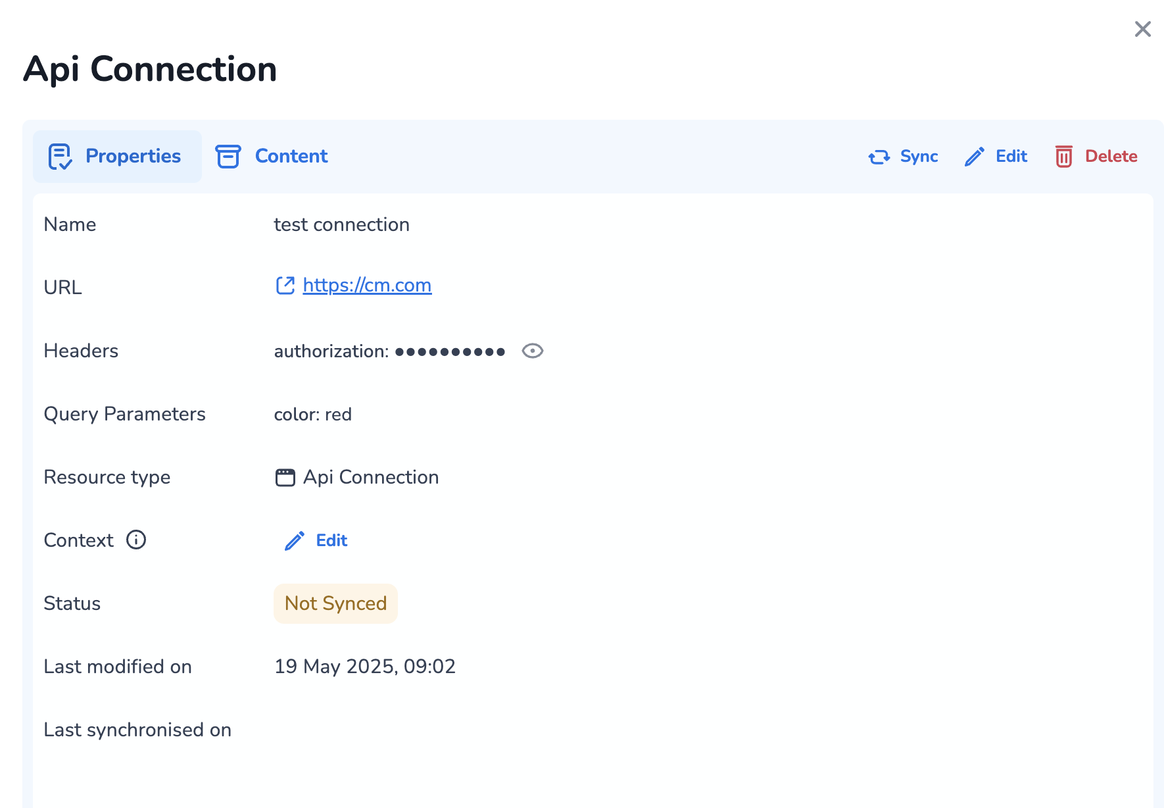
Task: Close the Api Connection dialog
Action: pyautogui.click(x=1142, y=29)
